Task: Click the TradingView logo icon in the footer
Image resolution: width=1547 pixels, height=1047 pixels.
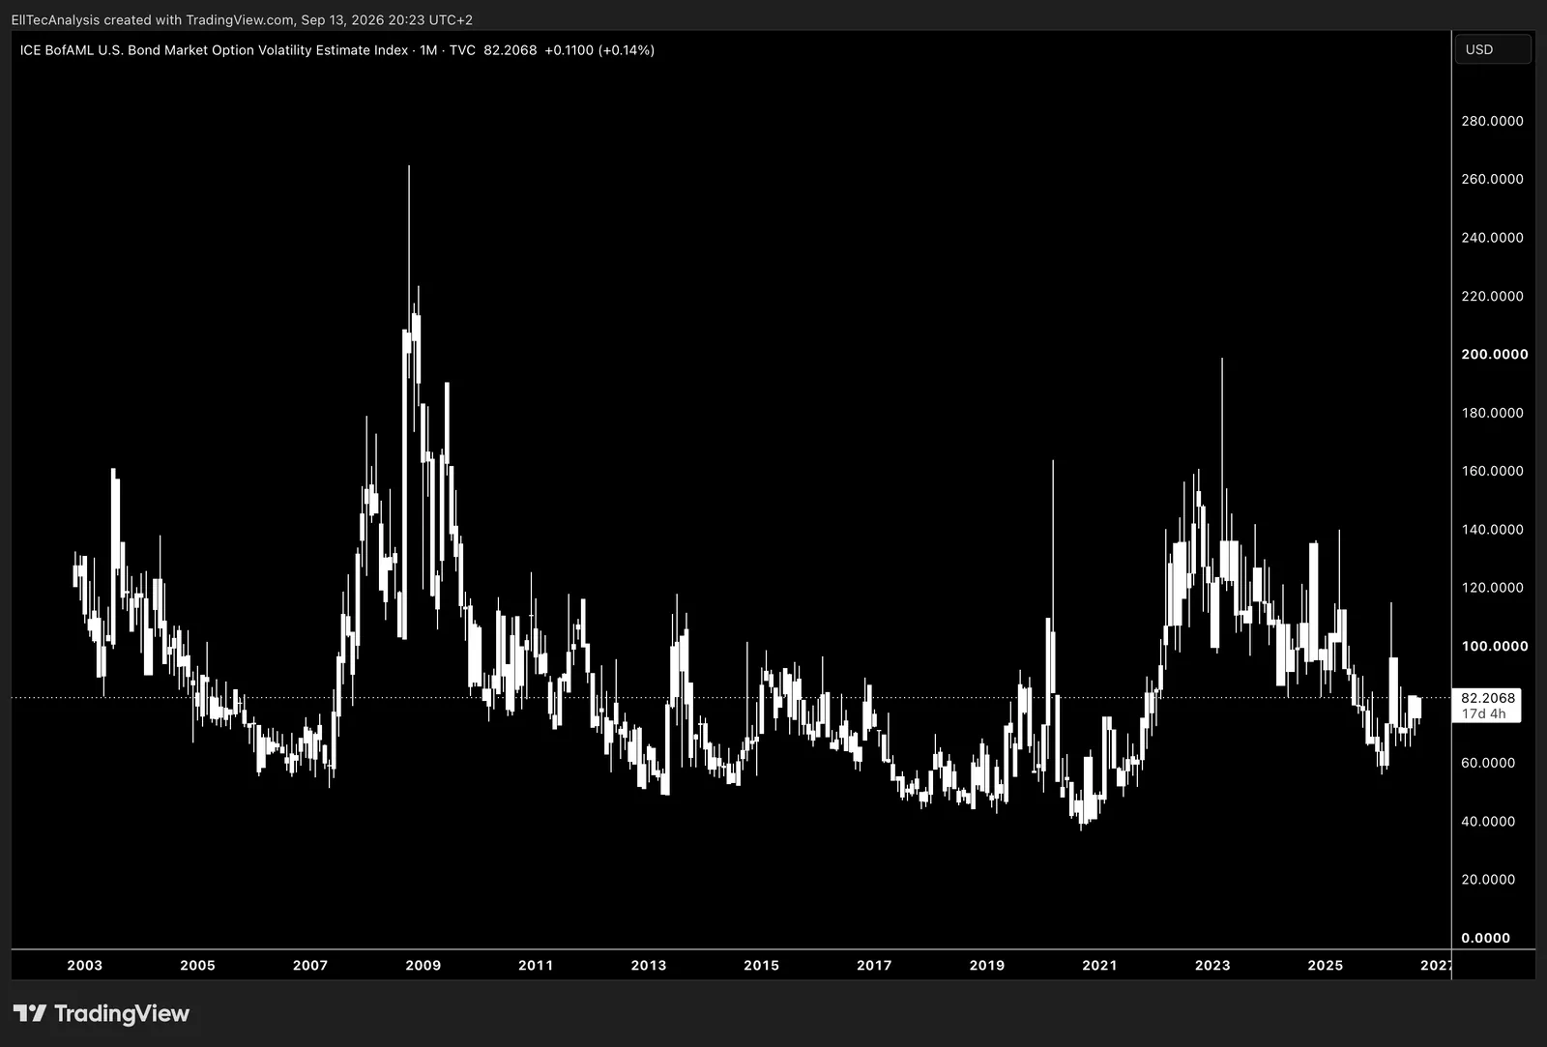Action: coord(29,1013)
